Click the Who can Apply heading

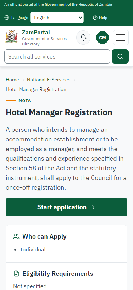(x=44, y=236)
